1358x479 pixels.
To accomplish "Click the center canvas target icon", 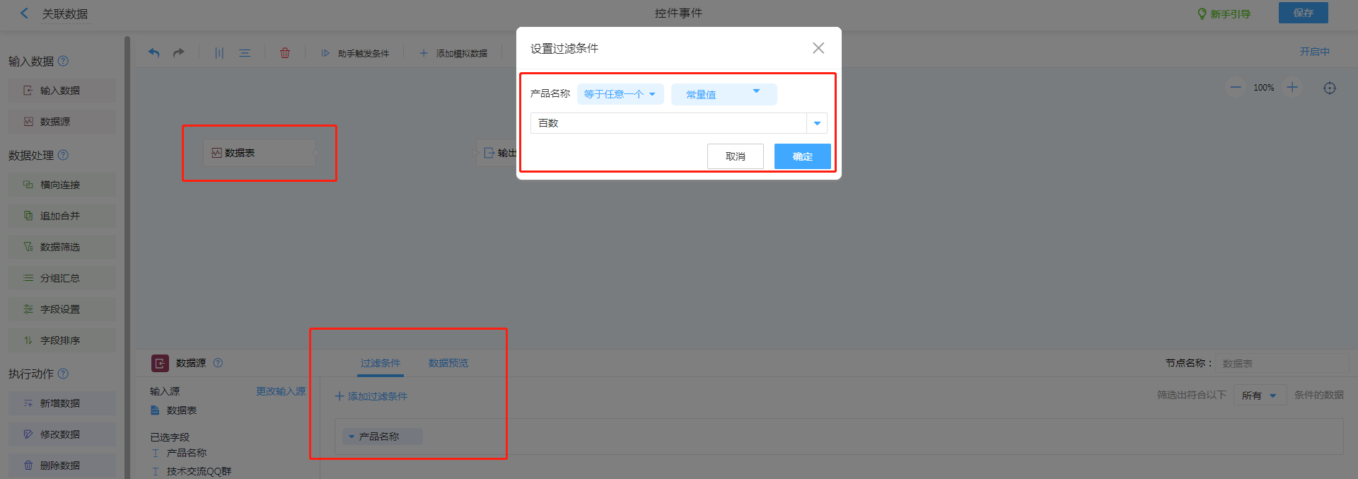I will 1330,88.
